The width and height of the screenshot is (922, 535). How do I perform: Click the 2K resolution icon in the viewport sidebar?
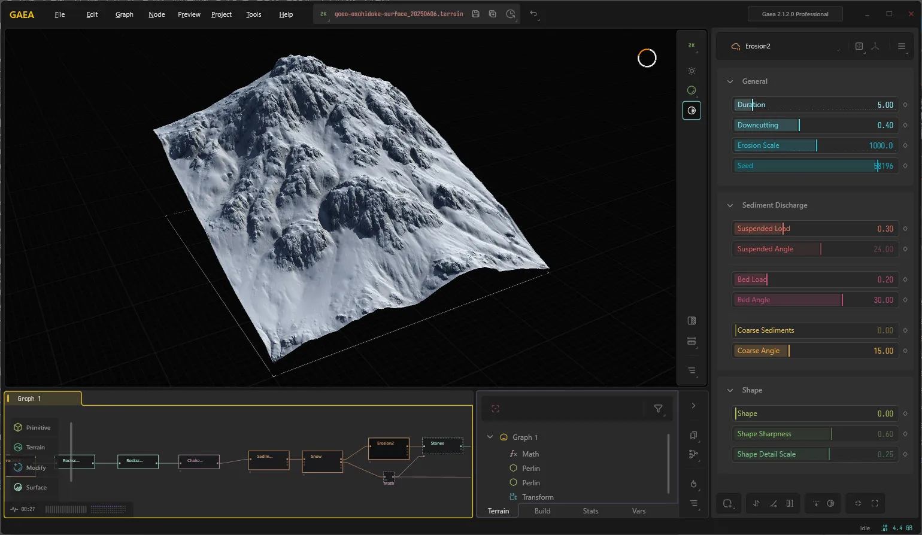(691, 45)
